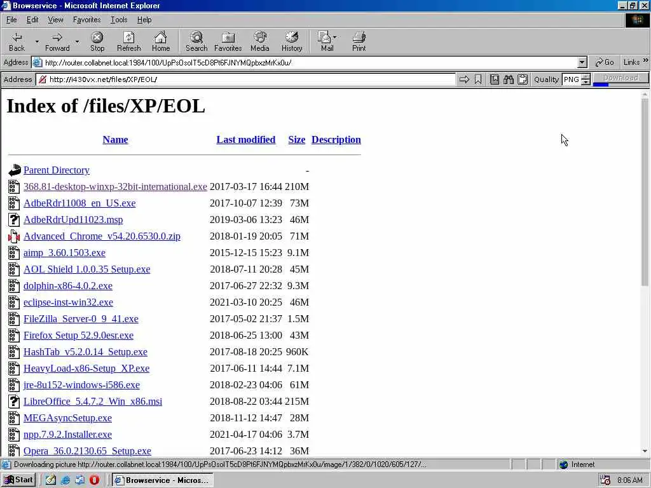Open the Forward history dropdown arrow
This screenshot has height=488, width=651.
pos(77,41)
